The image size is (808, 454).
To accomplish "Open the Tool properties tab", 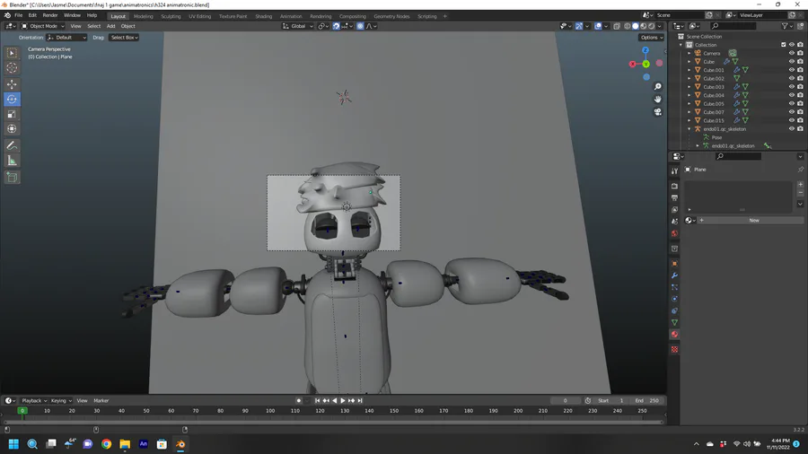I will pyautogui.click(x=674, y=170).
